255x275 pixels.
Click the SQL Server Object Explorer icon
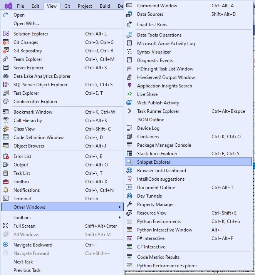pyautogui.click(x=6, y=84)
